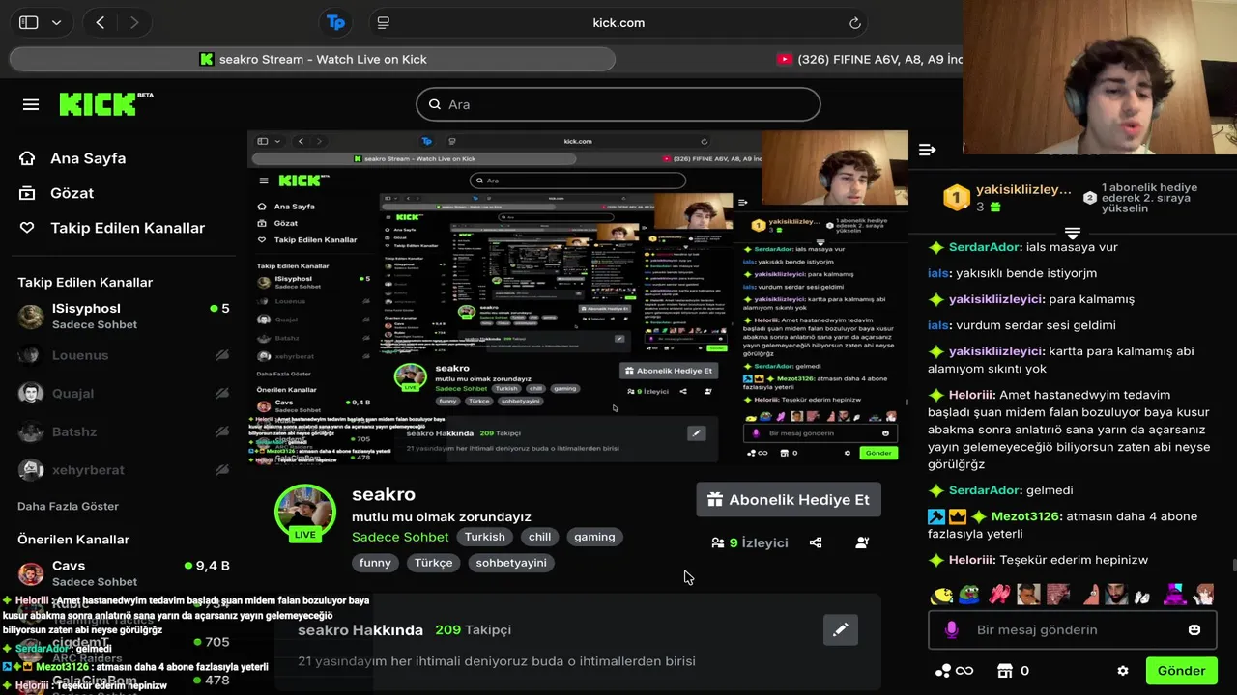Click the share stream icon
The image size is (1237, 695).
coord(816,542)
